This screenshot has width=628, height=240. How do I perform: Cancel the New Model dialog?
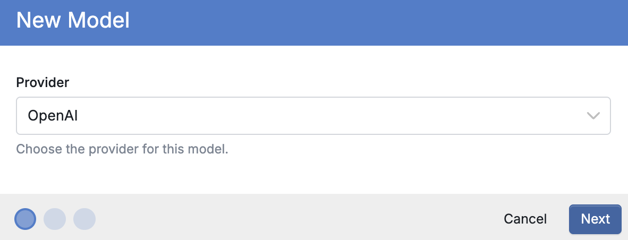click(x=525, y=219)
